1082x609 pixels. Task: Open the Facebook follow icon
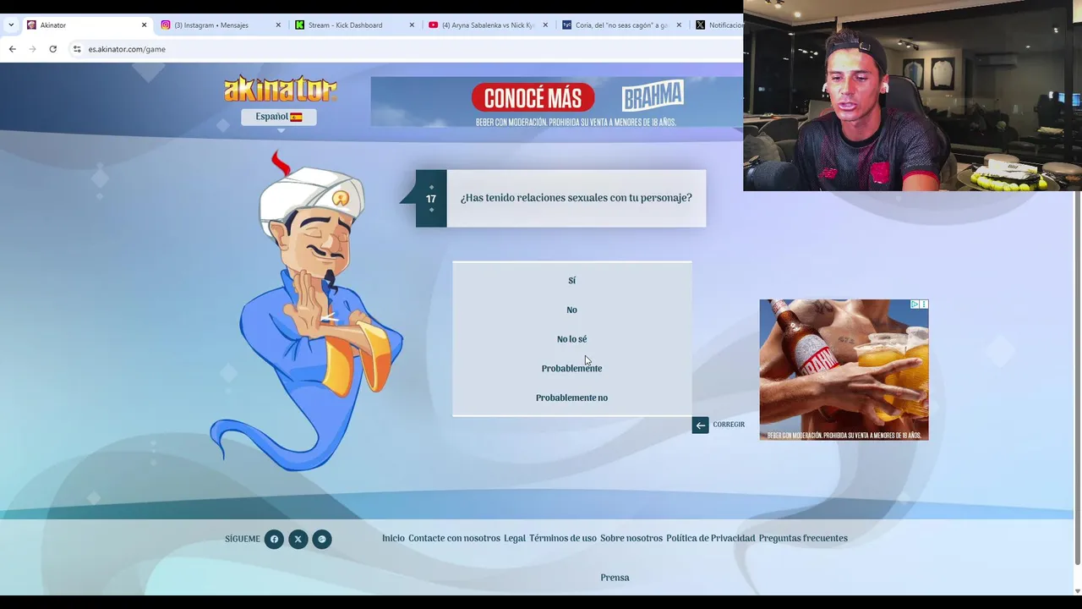(274, 539)
